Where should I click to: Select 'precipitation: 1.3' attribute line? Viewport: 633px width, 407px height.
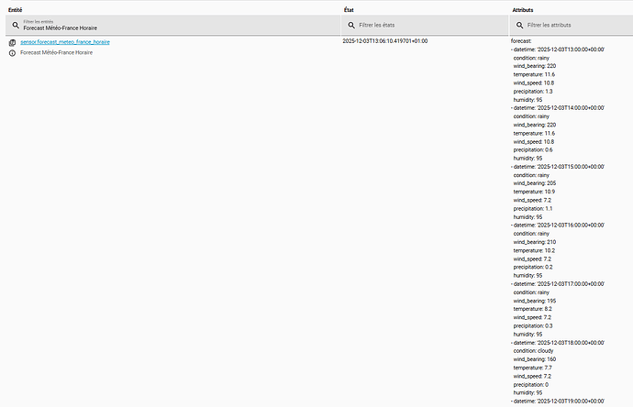pyautogui.click(x=533, y=92)
